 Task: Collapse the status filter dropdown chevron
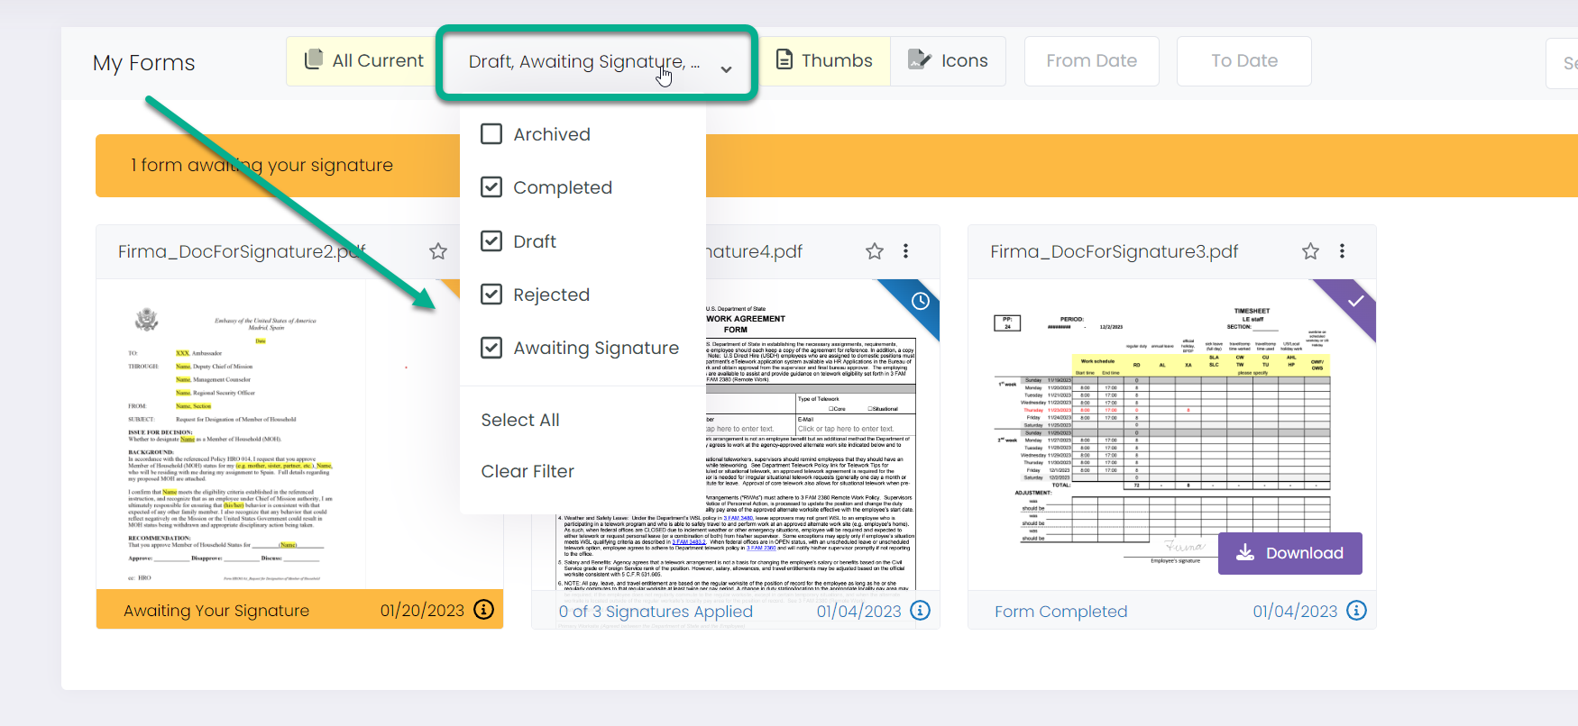726,69
